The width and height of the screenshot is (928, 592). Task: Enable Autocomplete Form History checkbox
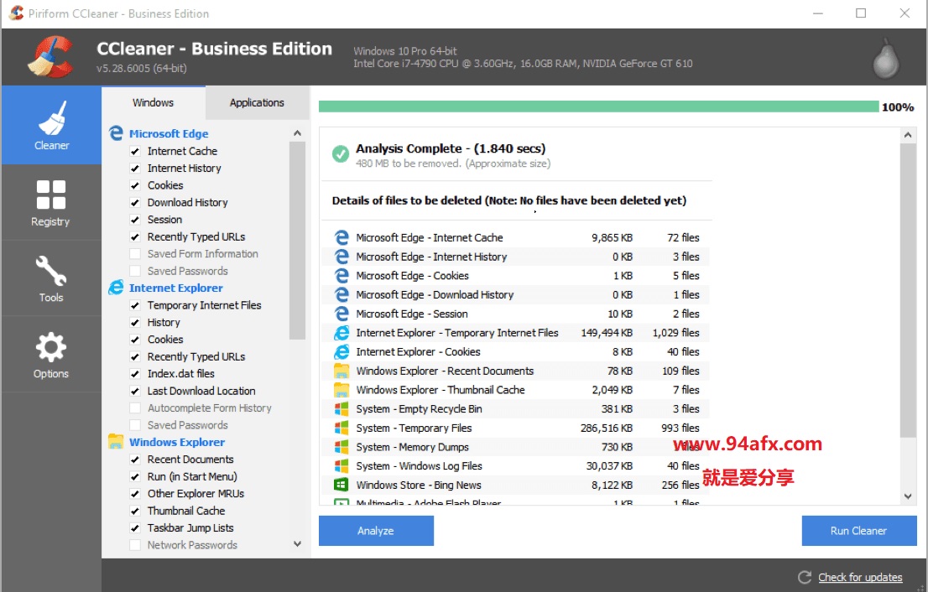point(135,408)
